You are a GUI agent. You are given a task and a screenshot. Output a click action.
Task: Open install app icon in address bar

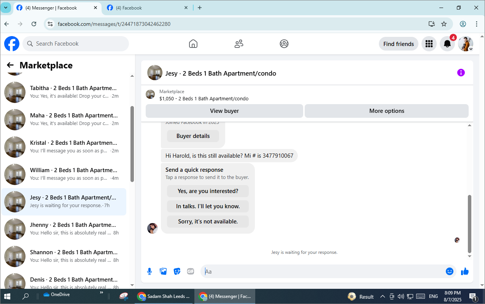click(431, 24)
